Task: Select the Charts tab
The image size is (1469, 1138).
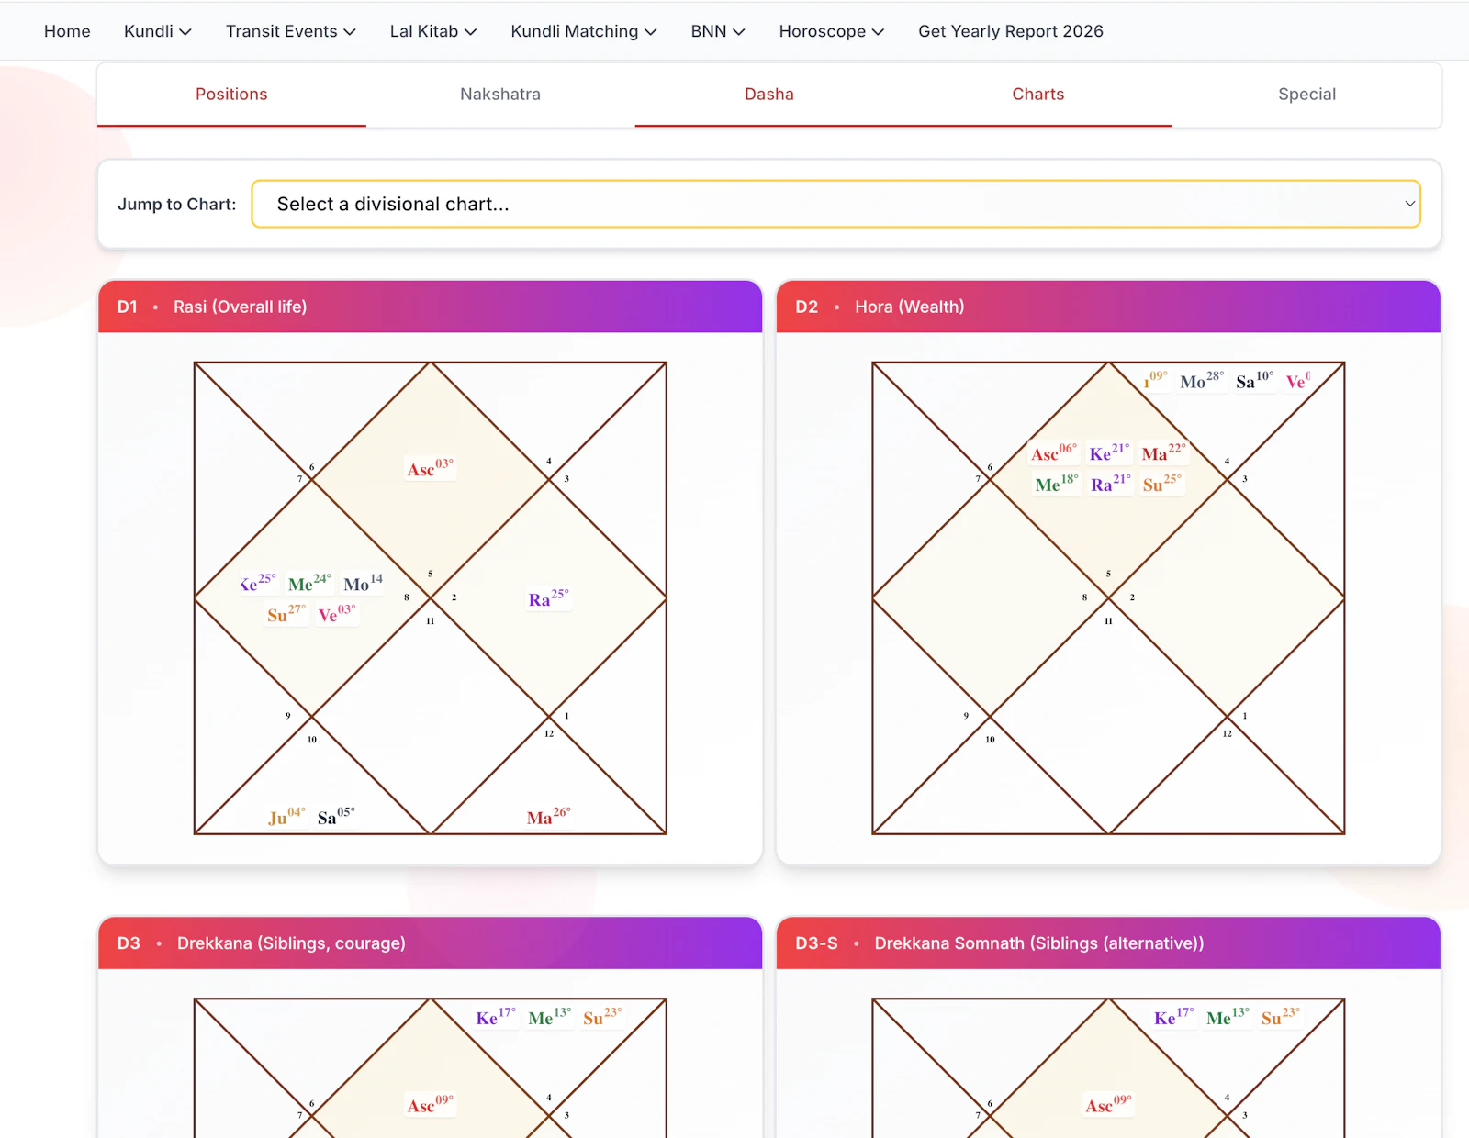Action: coord(1037,94)
